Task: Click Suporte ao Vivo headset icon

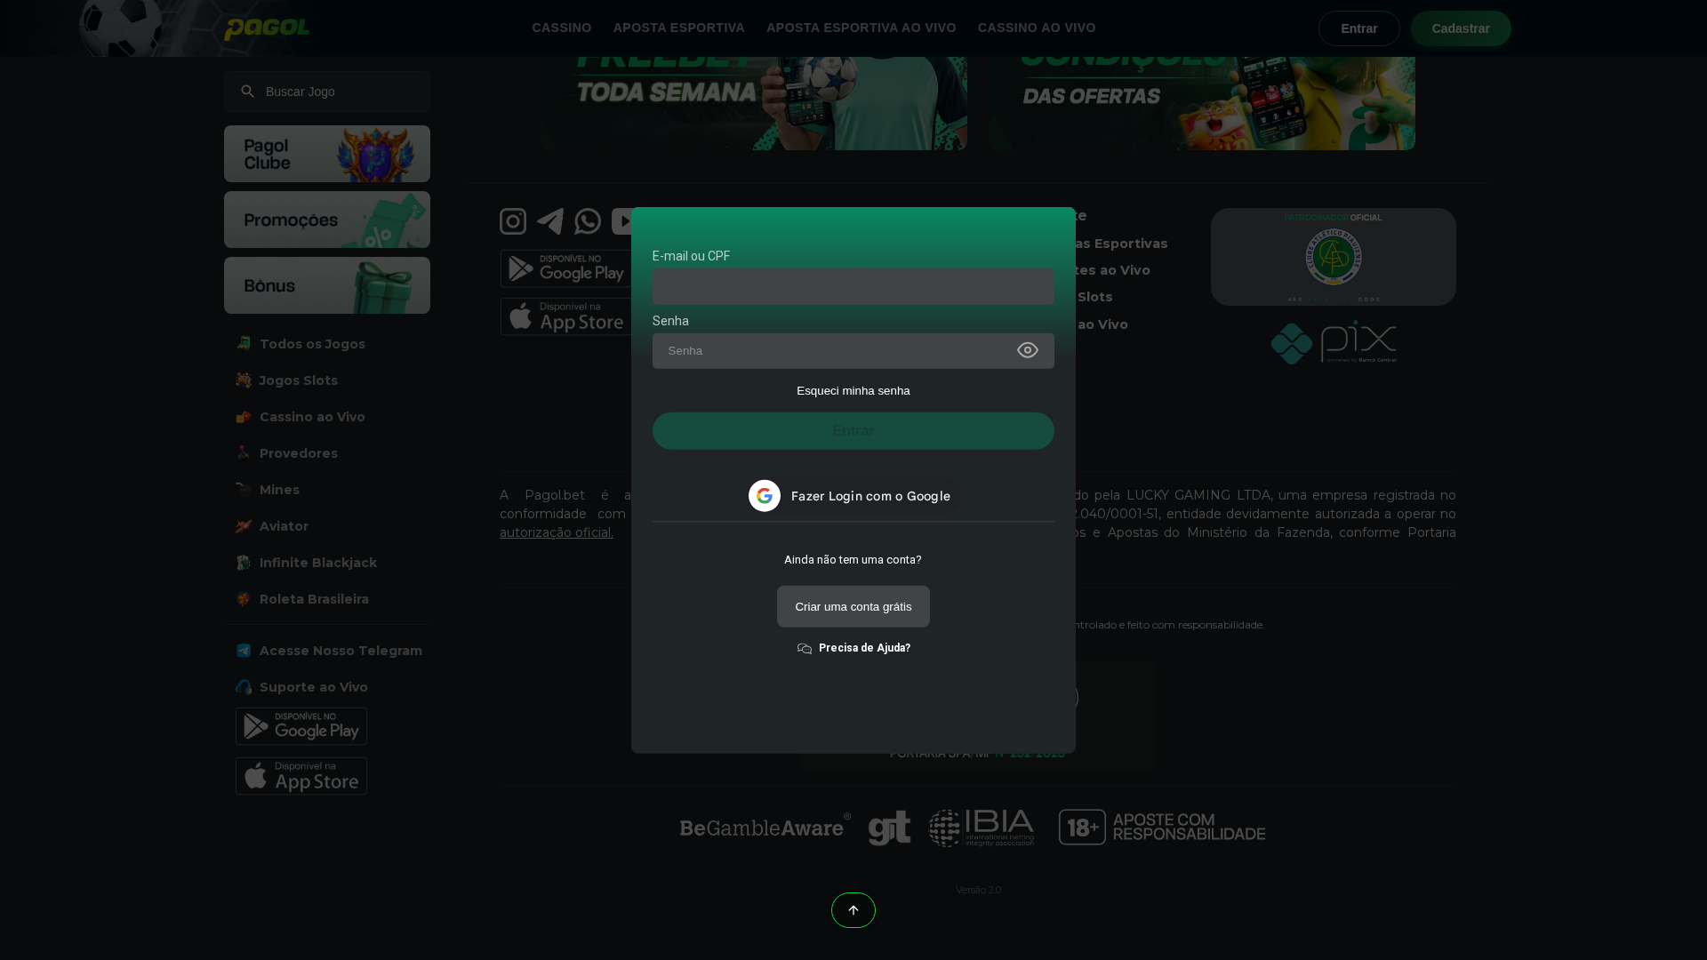Action: coord(244,687)
